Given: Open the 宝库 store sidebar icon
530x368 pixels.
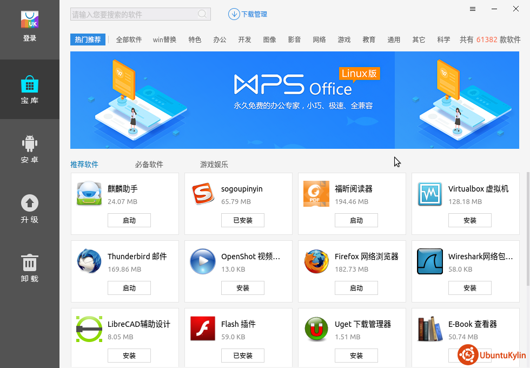Looking at the screenshot, I should (30, 86).
